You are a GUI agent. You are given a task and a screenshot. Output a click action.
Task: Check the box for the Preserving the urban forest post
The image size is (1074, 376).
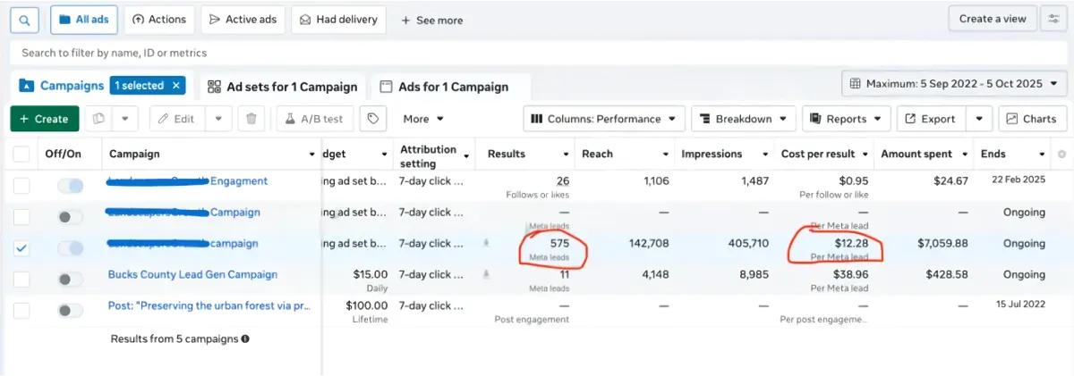click(21, 311)
